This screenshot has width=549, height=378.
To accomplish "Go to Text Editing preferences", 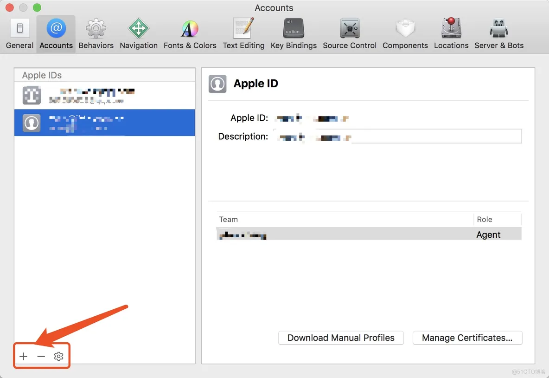I will pyautogui.click(x=244, y=34).
